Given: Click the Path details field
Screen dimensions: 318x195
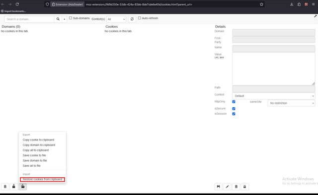Looking at the screenshot, I should (274, 89).
